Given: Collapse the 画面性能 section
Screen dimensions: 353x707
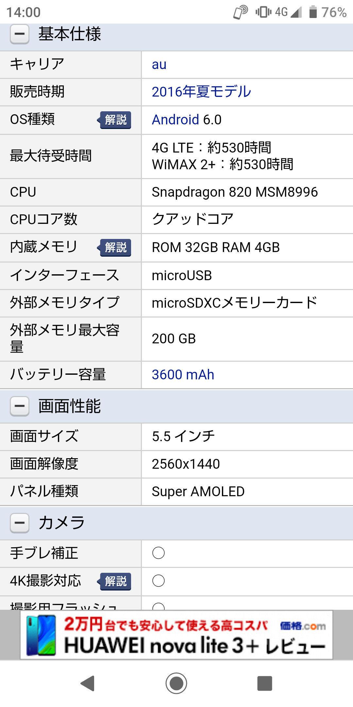Looking at the screenshot, I should tap(20, 406).
